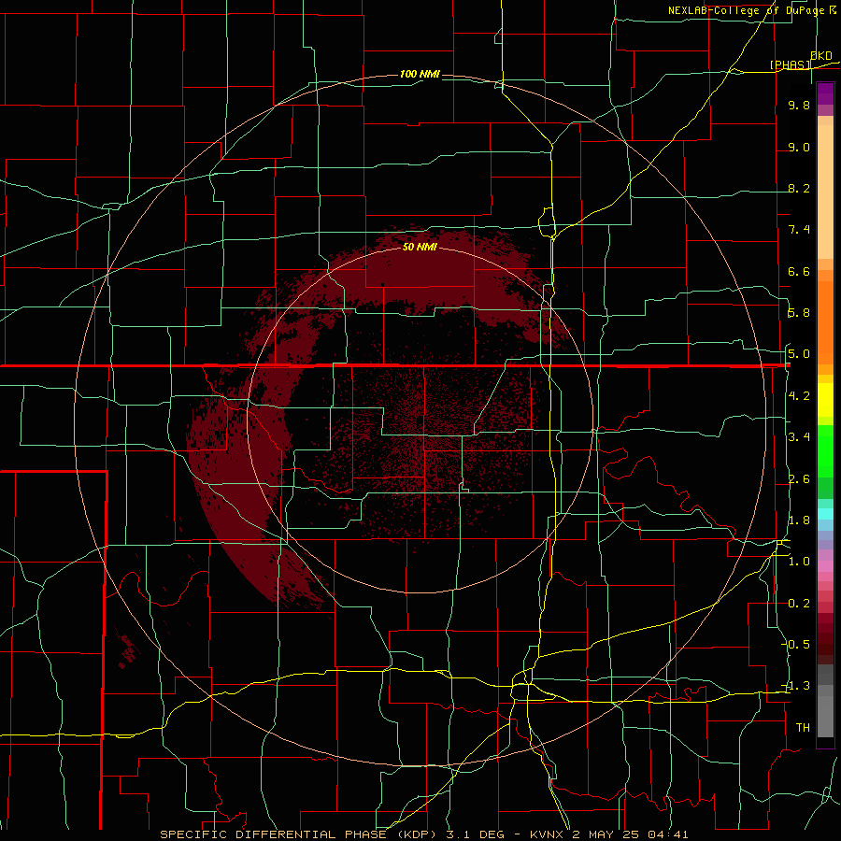Click the purple top segment of color bar

(825, 93)
